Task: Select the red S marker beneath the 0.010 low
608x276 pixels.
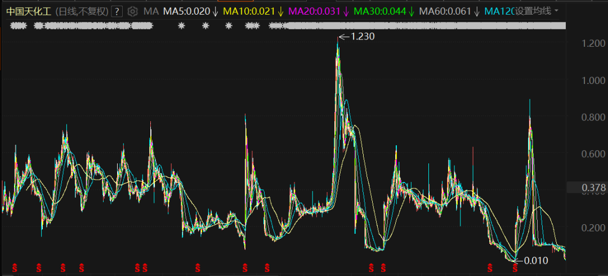Action: [515, 267]
